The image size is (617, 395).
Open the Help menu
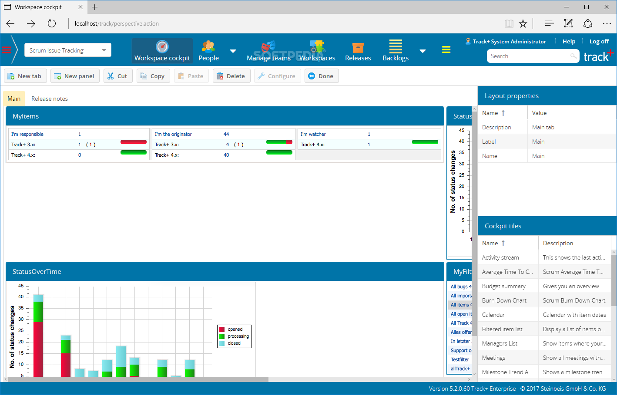[569, 41]
